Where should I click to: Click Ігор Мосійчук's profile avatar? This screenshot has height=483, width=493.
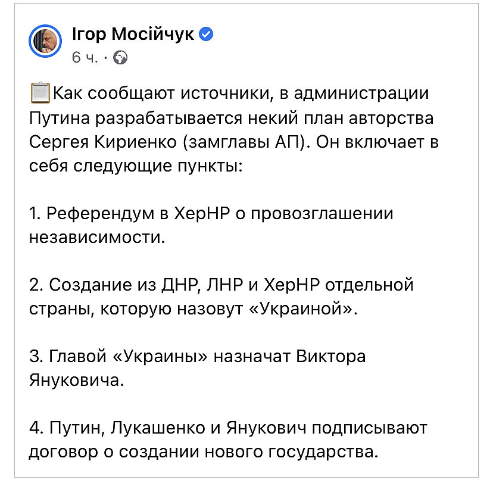[45, 42]
